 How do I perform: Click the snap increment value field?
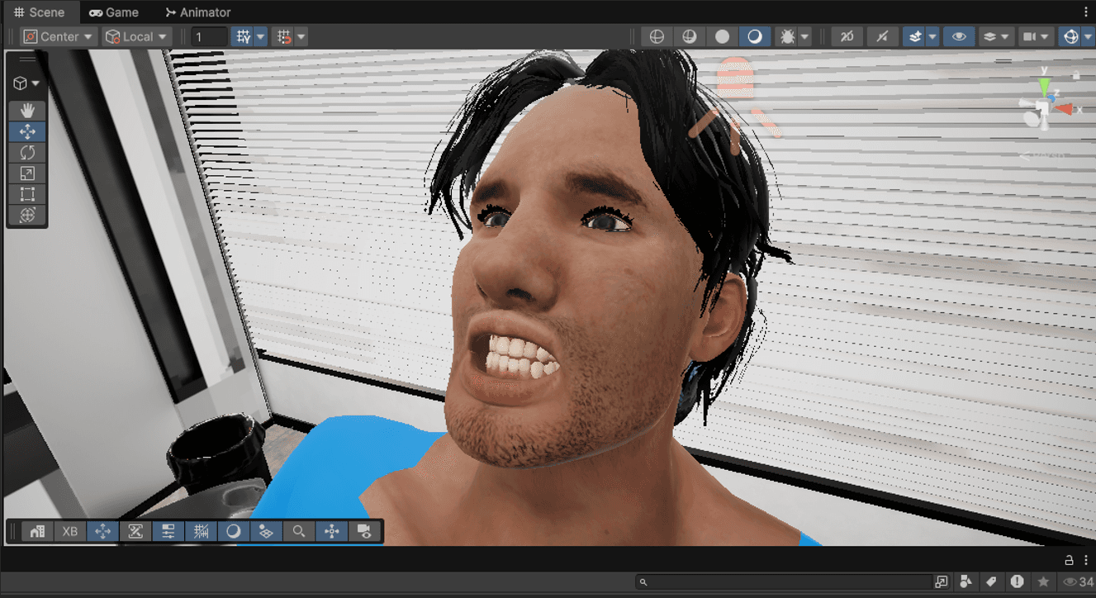tap(209, 36)
